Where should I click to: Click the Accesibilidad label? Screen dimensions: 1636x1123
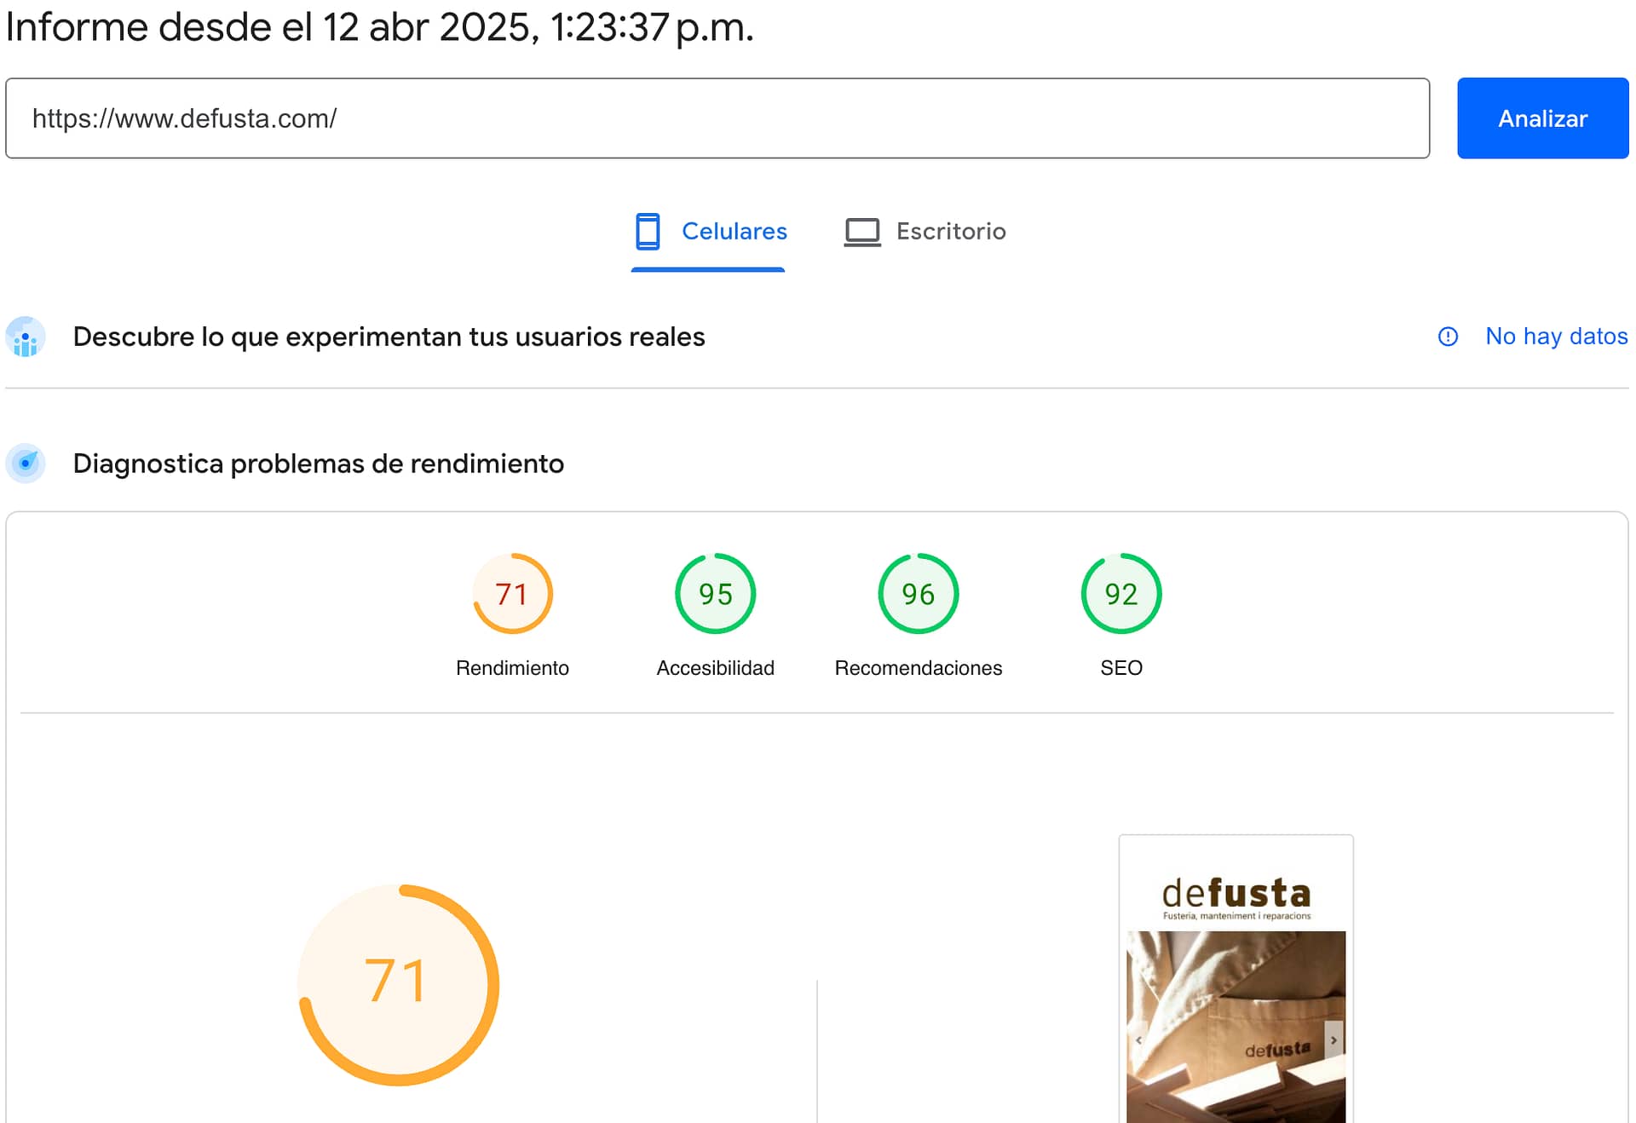pos(716,668)
